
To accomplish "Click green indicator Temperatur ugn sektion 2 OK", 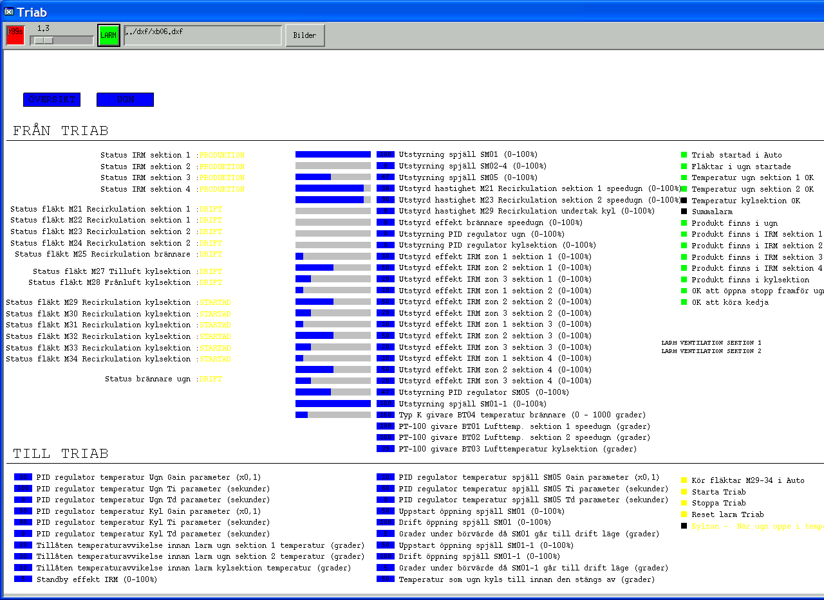I will point(684,189).
